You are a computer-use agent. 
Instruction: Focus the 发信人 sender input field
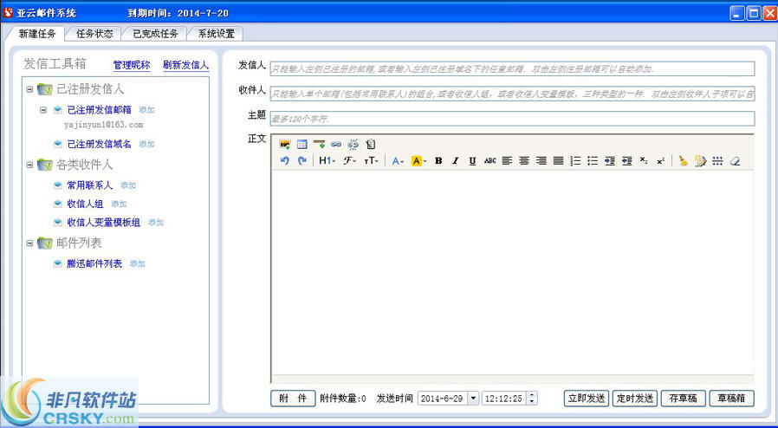[513, 69]
